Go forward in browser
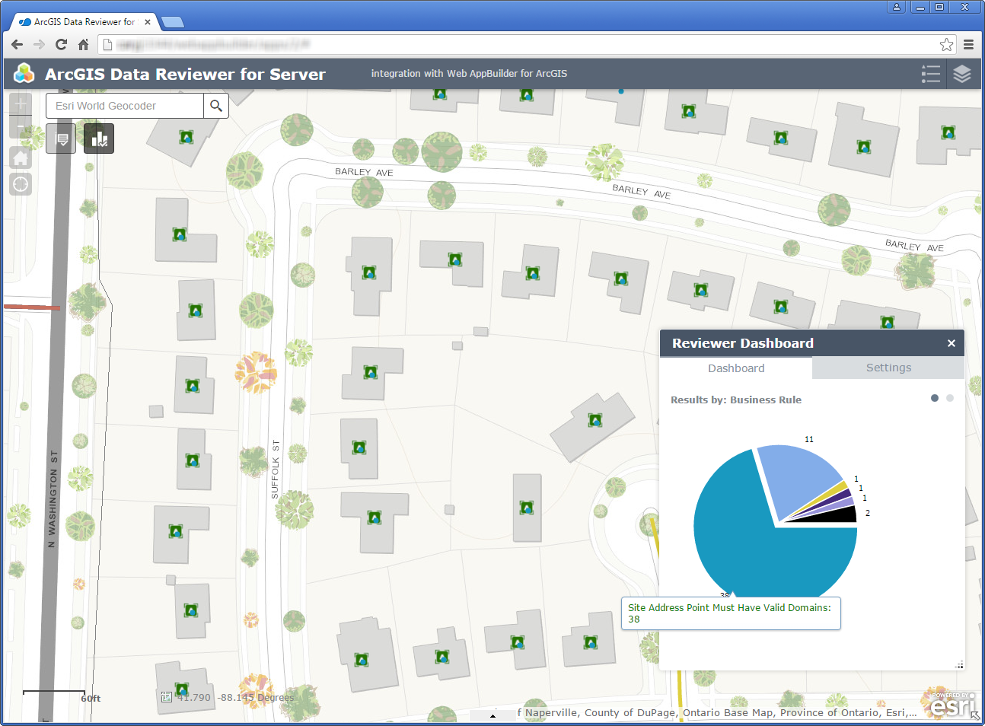 [39, 44]
